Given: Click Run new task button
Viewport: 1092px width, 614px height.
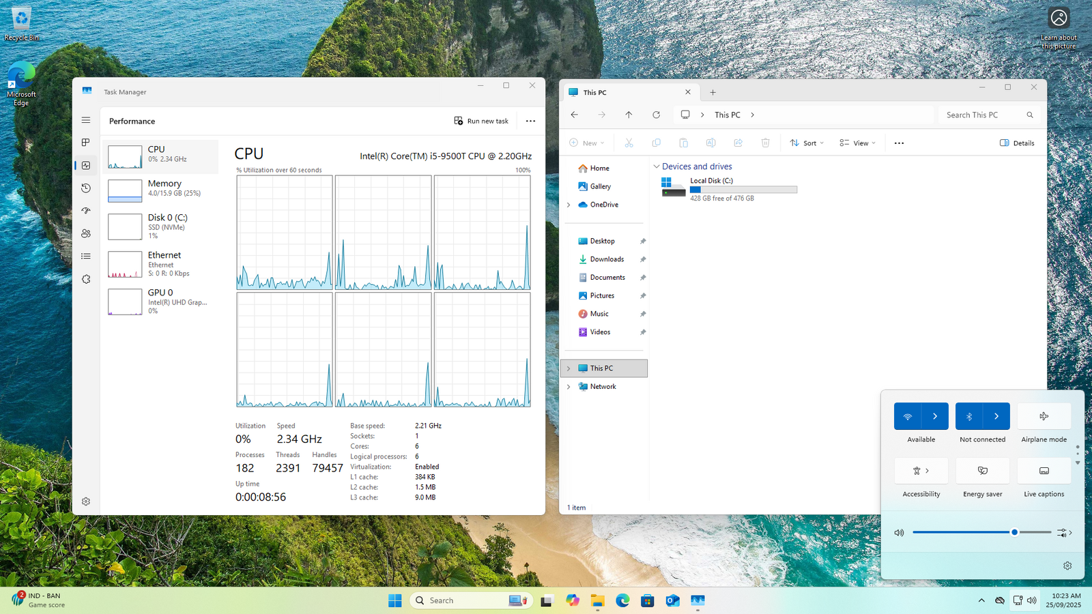Looking at the screenshot, I should pyautogui.click(x=481, y=121).
